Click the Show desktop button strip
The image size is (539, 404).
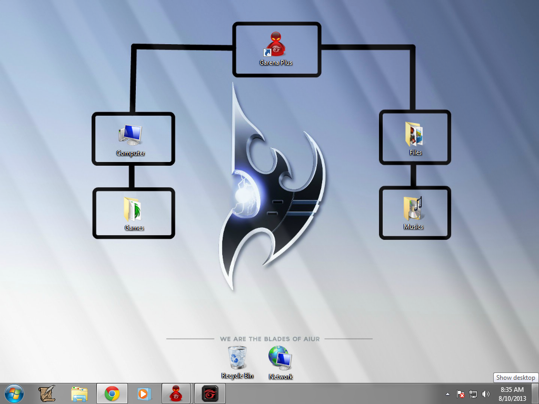point(535,393)
